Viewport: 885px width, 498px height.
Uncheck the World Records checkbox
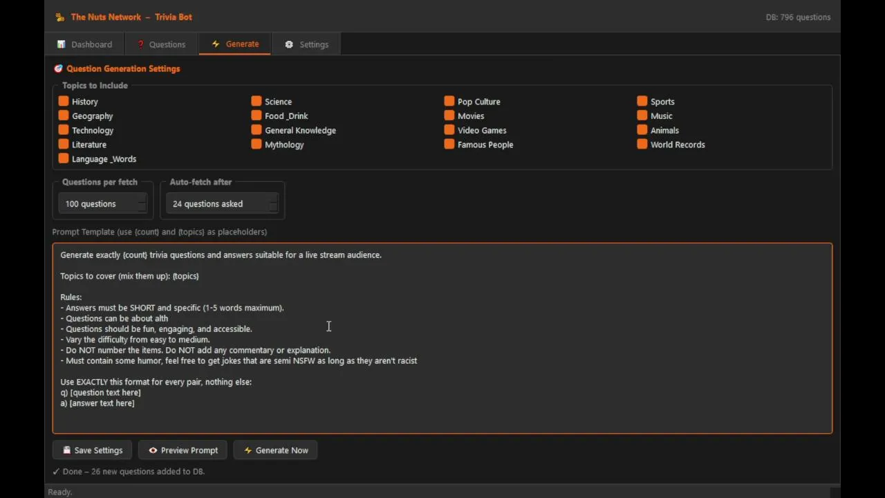[x=642, y=145]
